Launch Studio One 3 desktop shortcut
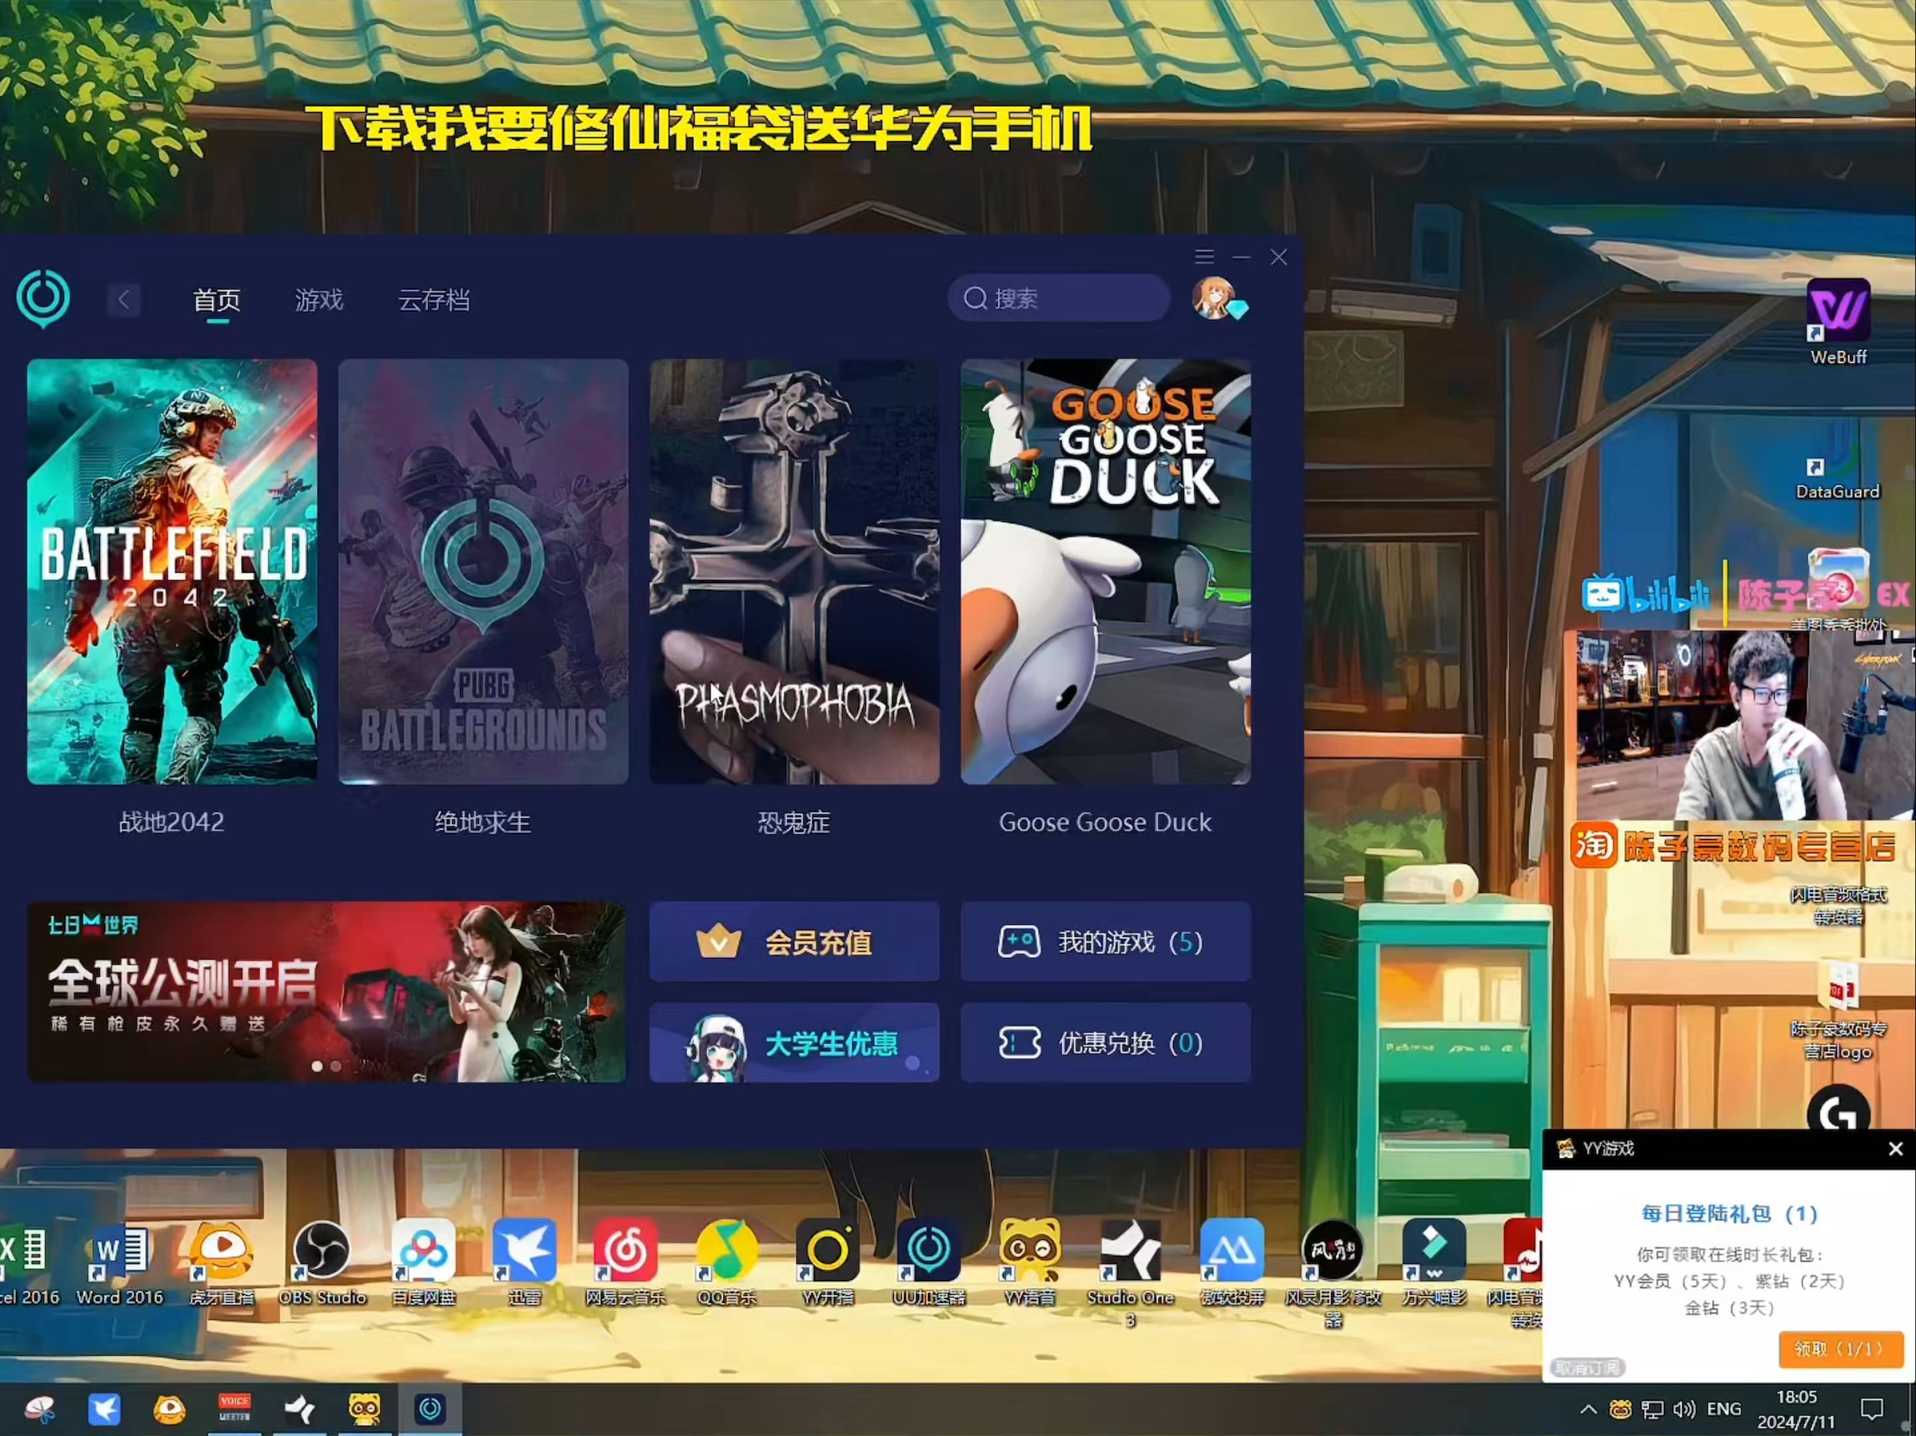The height and width of the screenshot is (1436, 1916). [x=1131, y=1273]
